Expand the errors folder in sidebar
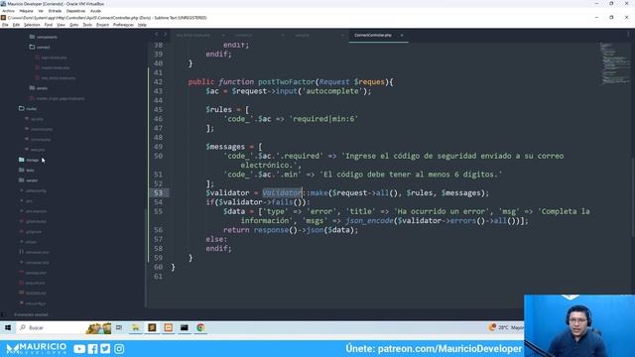 (x=39, y=88)
